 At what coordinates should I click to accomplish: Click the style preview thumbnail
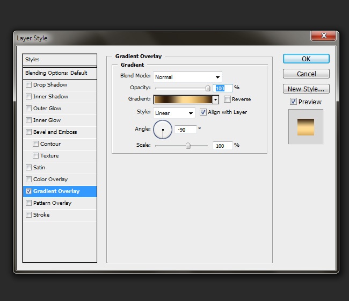(306, 127)
